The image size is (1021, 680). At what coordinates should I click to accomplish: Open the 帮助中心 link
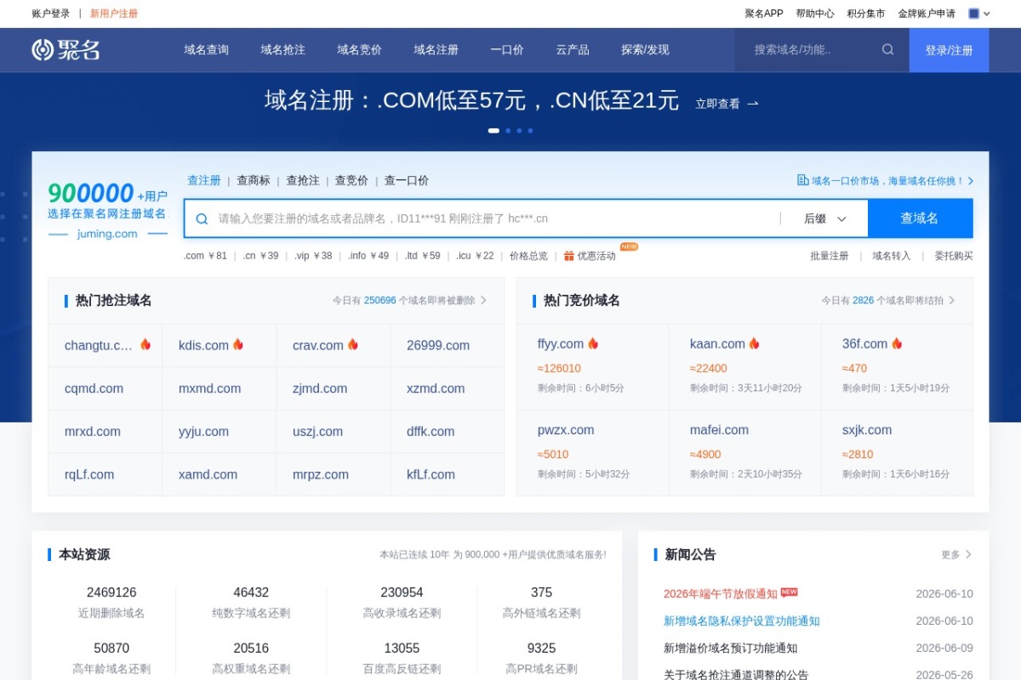tap(815, 14)
